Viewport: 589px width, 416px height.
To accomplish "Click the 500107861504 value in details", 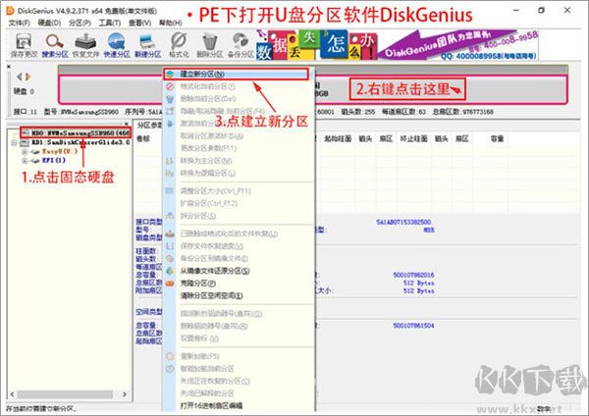I will 413,326.
